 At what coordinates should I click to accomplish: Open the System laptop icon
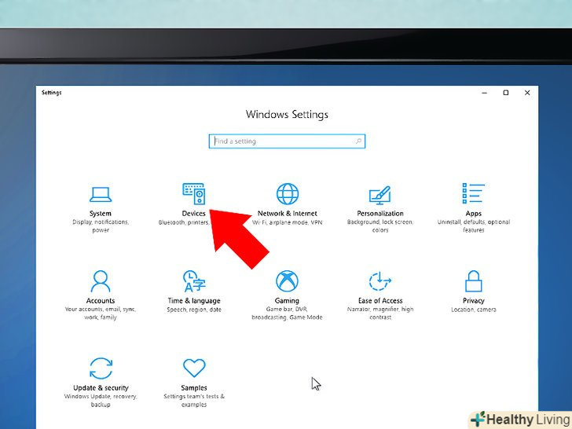click(101, 194)
